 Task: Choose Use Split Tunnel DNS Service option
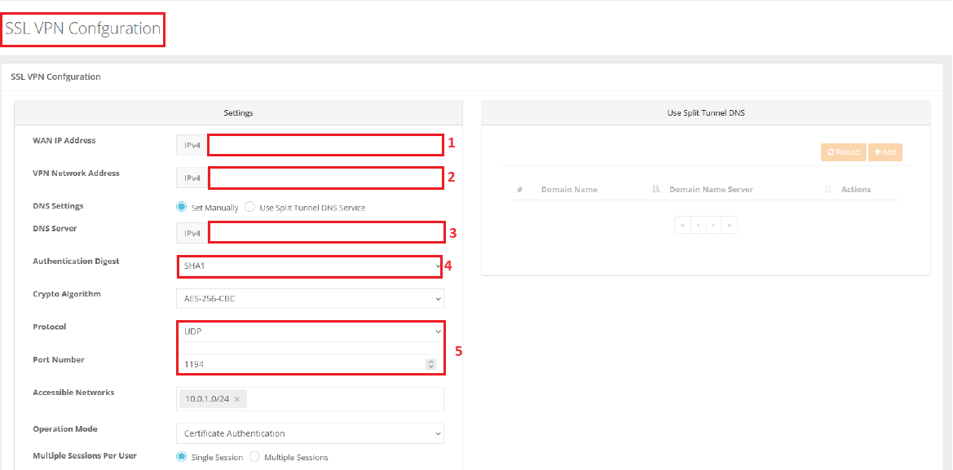pos(250,207)
